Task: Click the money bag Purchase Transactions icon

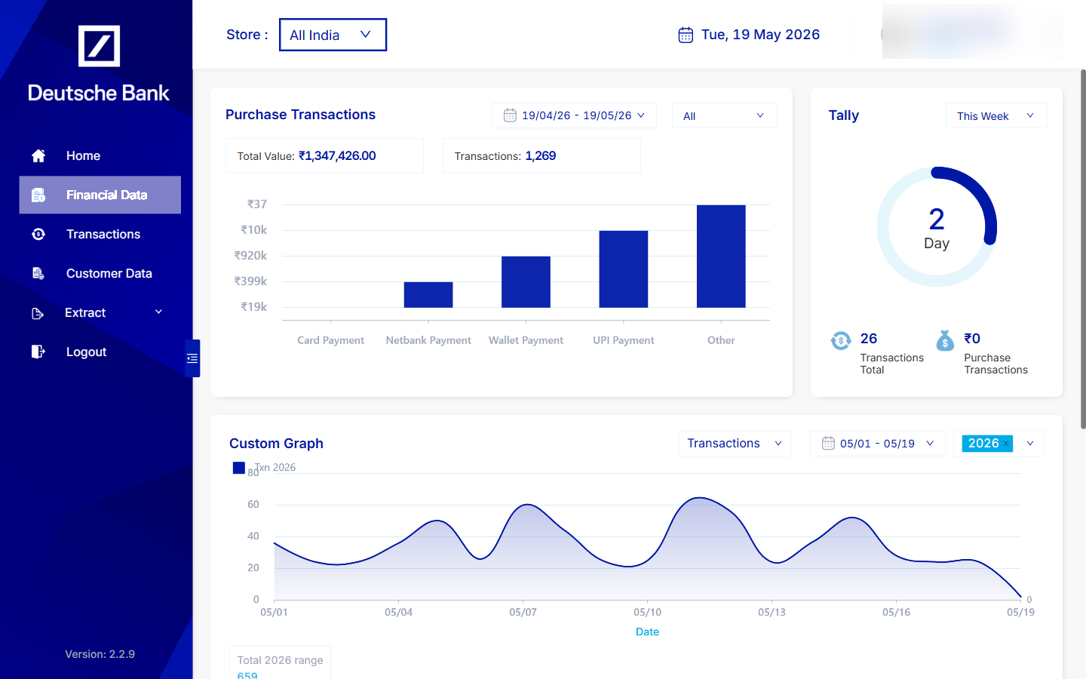Action: [x=945, y=341]
